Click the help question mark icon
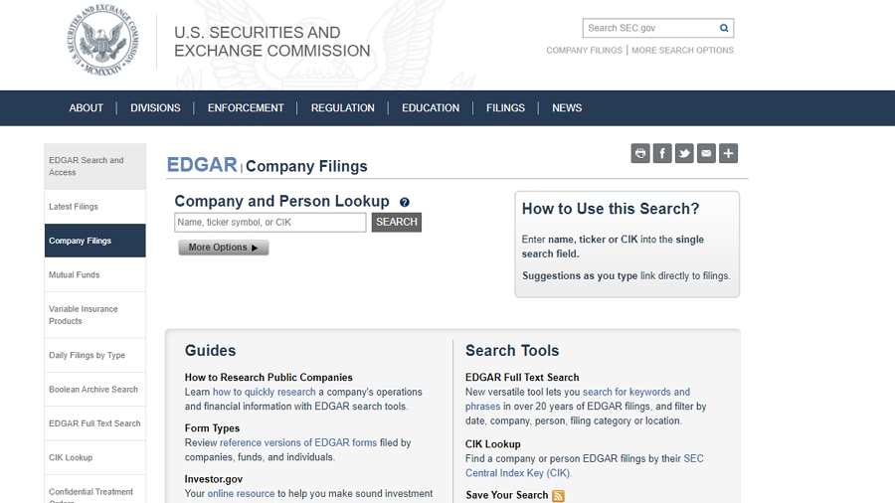 pos(404,202)
